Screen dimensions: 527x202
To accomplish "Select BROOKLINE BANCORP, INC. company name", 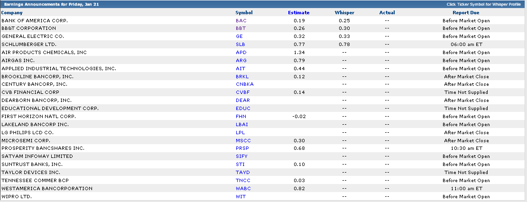I will 37,77.
